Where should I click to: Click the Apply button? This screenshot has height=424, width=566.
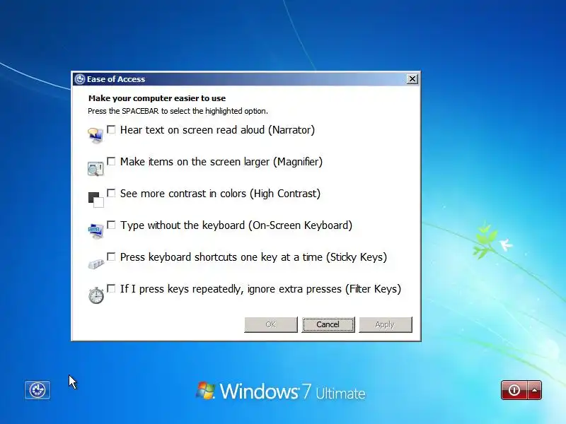[x=385, y=324]
